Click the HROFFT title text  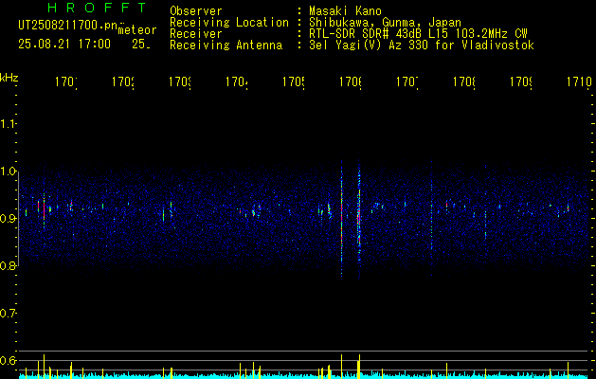pyautogui.click(x=97, y=8)
